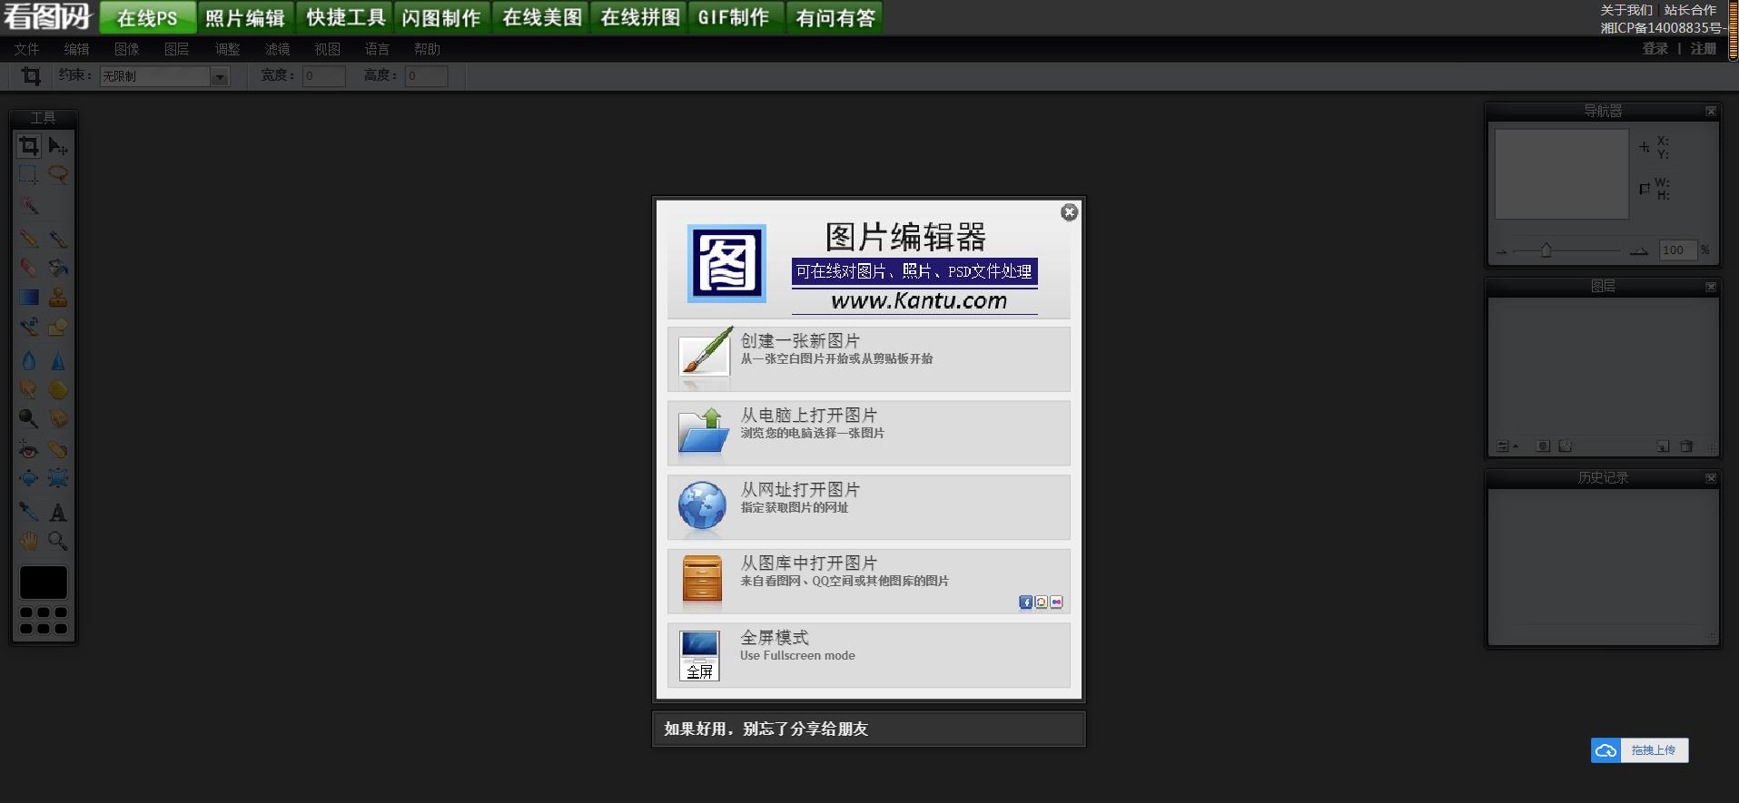Screen dimensions: 1739x803
Task: Select the Hand pan tool
Action: coord(29,541)
